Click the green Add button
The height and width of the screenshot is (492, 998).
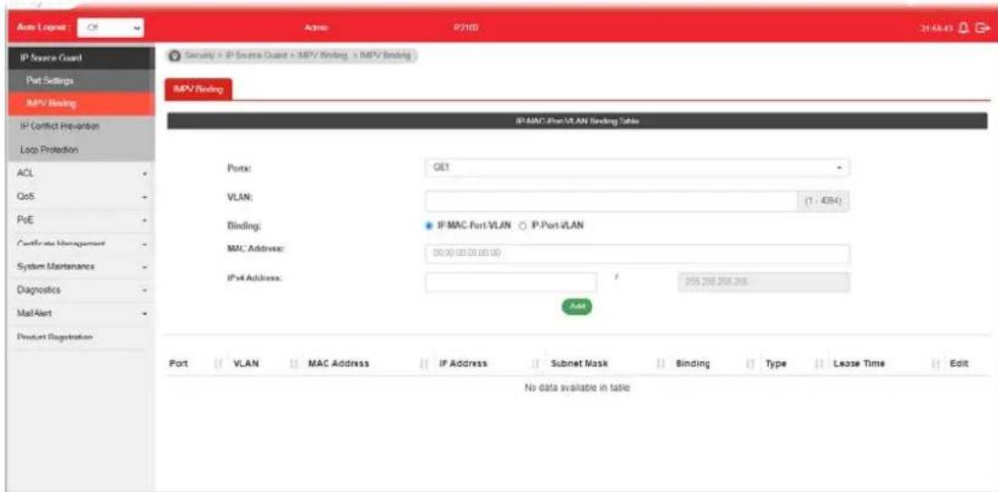coord(576,307)
